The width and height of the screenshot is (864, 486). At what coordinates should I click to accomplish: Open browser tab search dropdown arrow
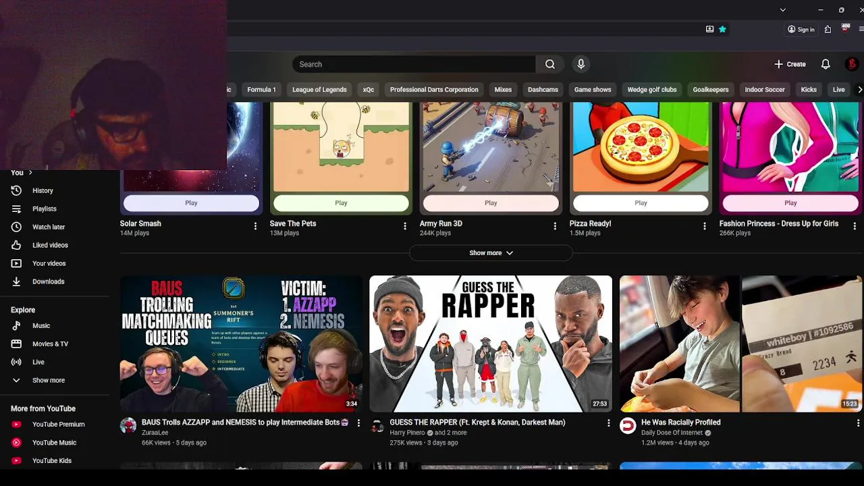(782, 10)
